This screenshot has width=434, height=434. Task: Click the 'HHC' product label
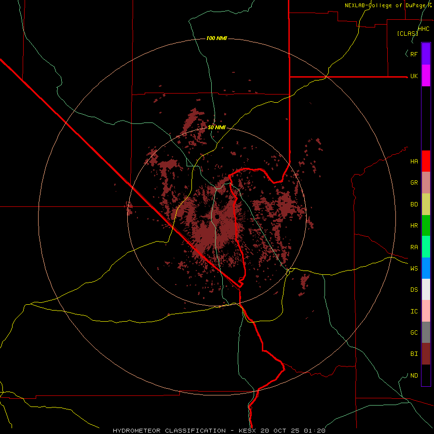click(424, 29)
